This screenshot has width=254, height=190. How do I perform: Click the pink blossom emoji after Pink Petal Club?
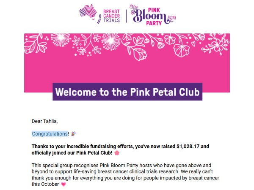(x=117, y=153)
